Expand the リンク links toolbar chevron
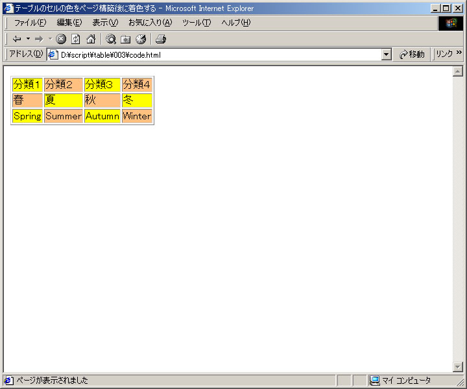 click(x=459, y=53)
